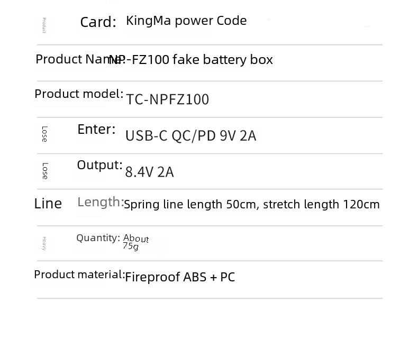
Task: Click faint rotated Heavy text
Action: [44, 243]
